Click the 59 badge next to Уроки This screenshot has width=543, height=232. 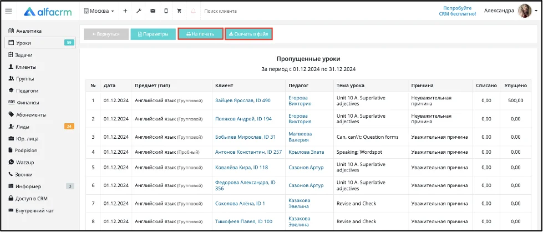click(69, 43)
